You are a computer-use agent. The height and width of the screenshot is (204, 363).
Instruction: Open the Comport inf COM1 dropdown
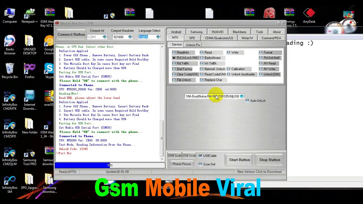(x=104, y=37)
